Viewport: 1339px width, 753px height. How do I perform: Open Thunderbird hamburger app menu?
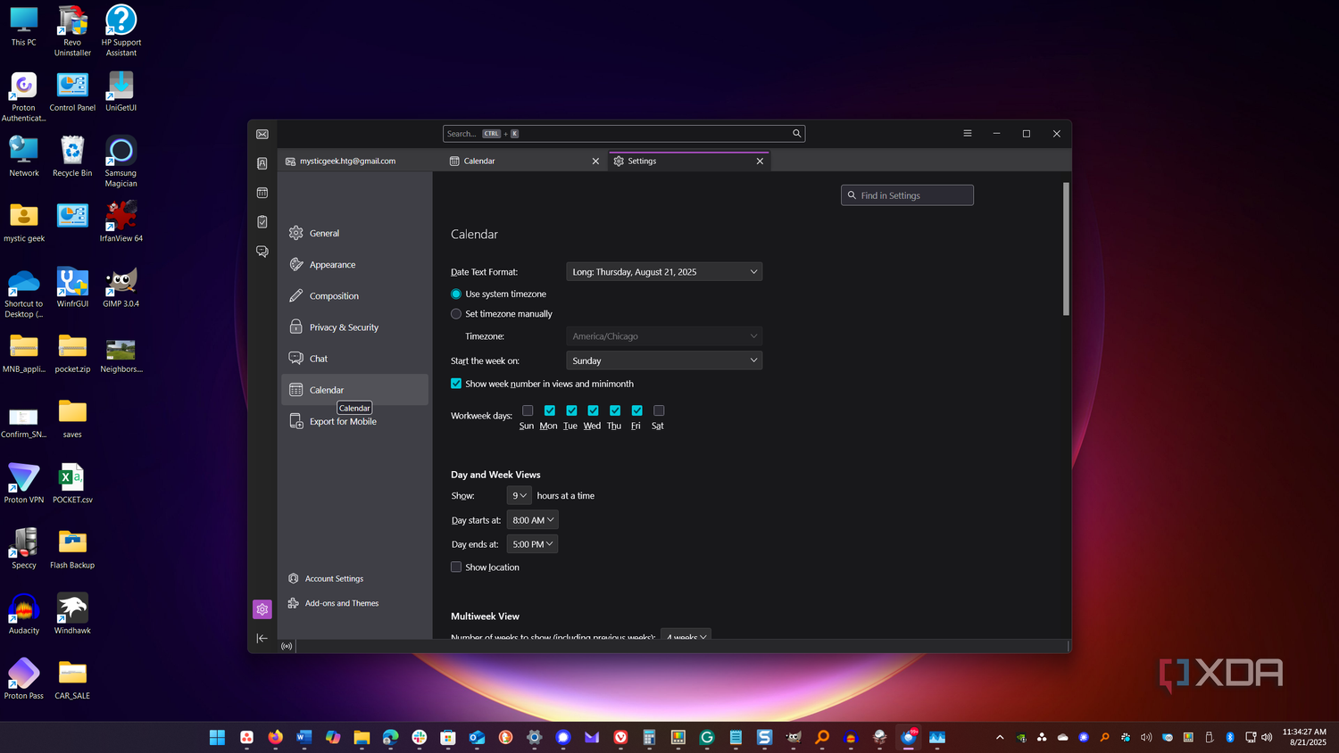(x=967, y=133)
